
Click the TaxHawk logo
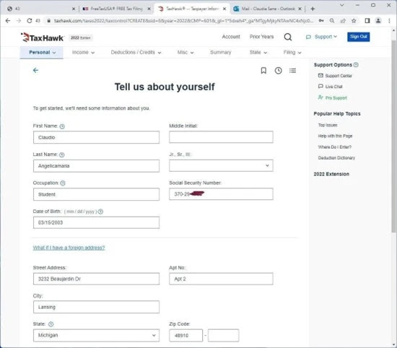click(x=42, y=38)
